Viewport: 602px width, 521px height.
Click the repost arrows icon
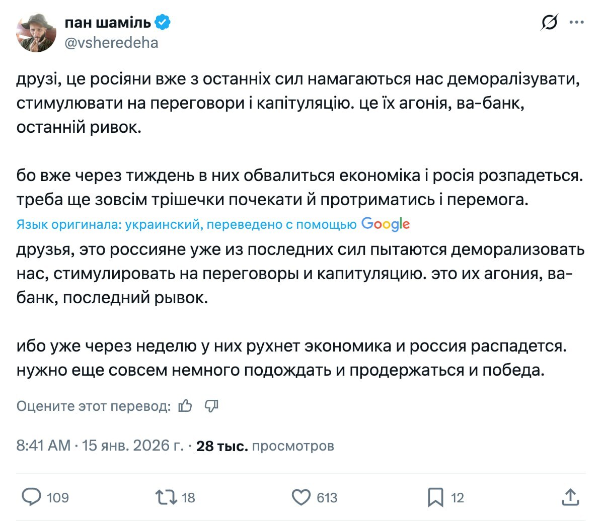click(x=166, y=497)
